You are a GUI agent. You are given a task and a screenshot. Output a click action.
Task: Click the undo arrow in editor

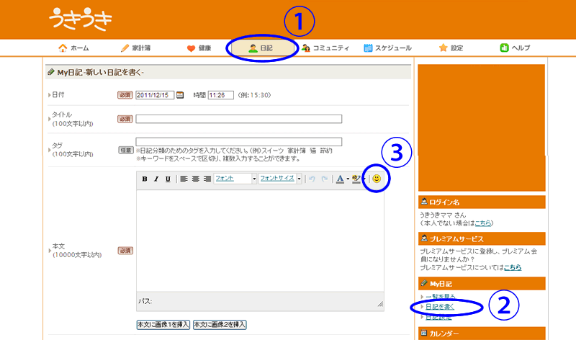pos(312,179)
